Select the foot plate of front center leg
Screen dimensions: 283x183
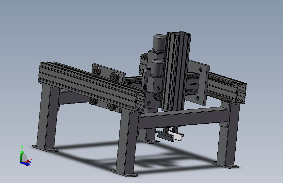pyautogui.click(x=125, y=174)
